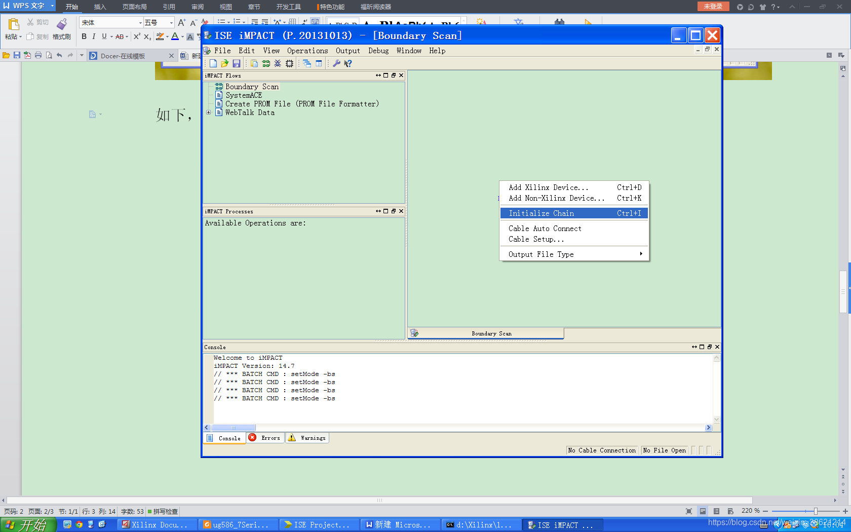Click the chip device icon in iMPACT toolbar
Viewport: 851px width, 532px height.
pos(289,63)
